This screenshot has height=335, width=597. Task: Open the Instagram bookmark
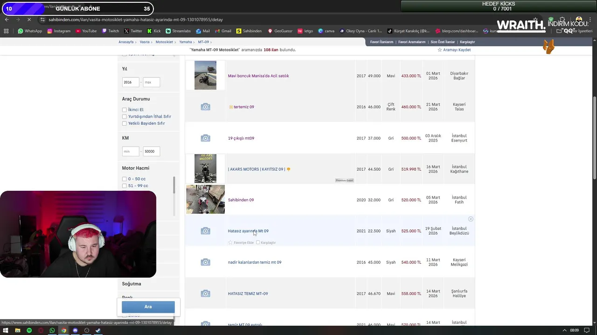tap(59, 31)
